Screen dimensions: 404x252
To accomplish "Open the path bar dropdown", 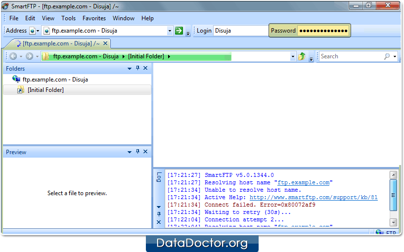I will [x=293, y=56].
